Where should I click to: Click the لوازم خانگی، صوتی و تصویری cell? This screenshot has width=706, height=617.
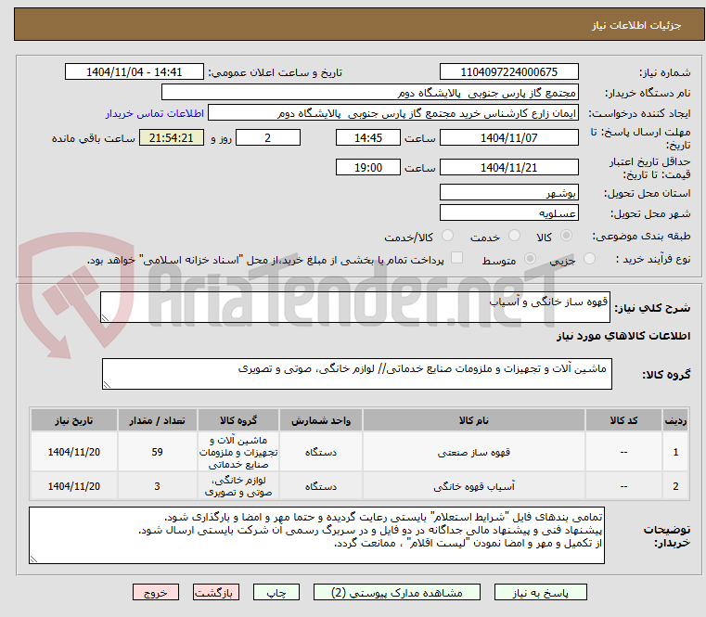(x=238, y=486)
